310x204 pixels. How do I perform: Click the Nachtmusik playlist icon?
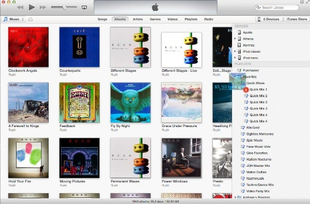(x=243, y=178)
